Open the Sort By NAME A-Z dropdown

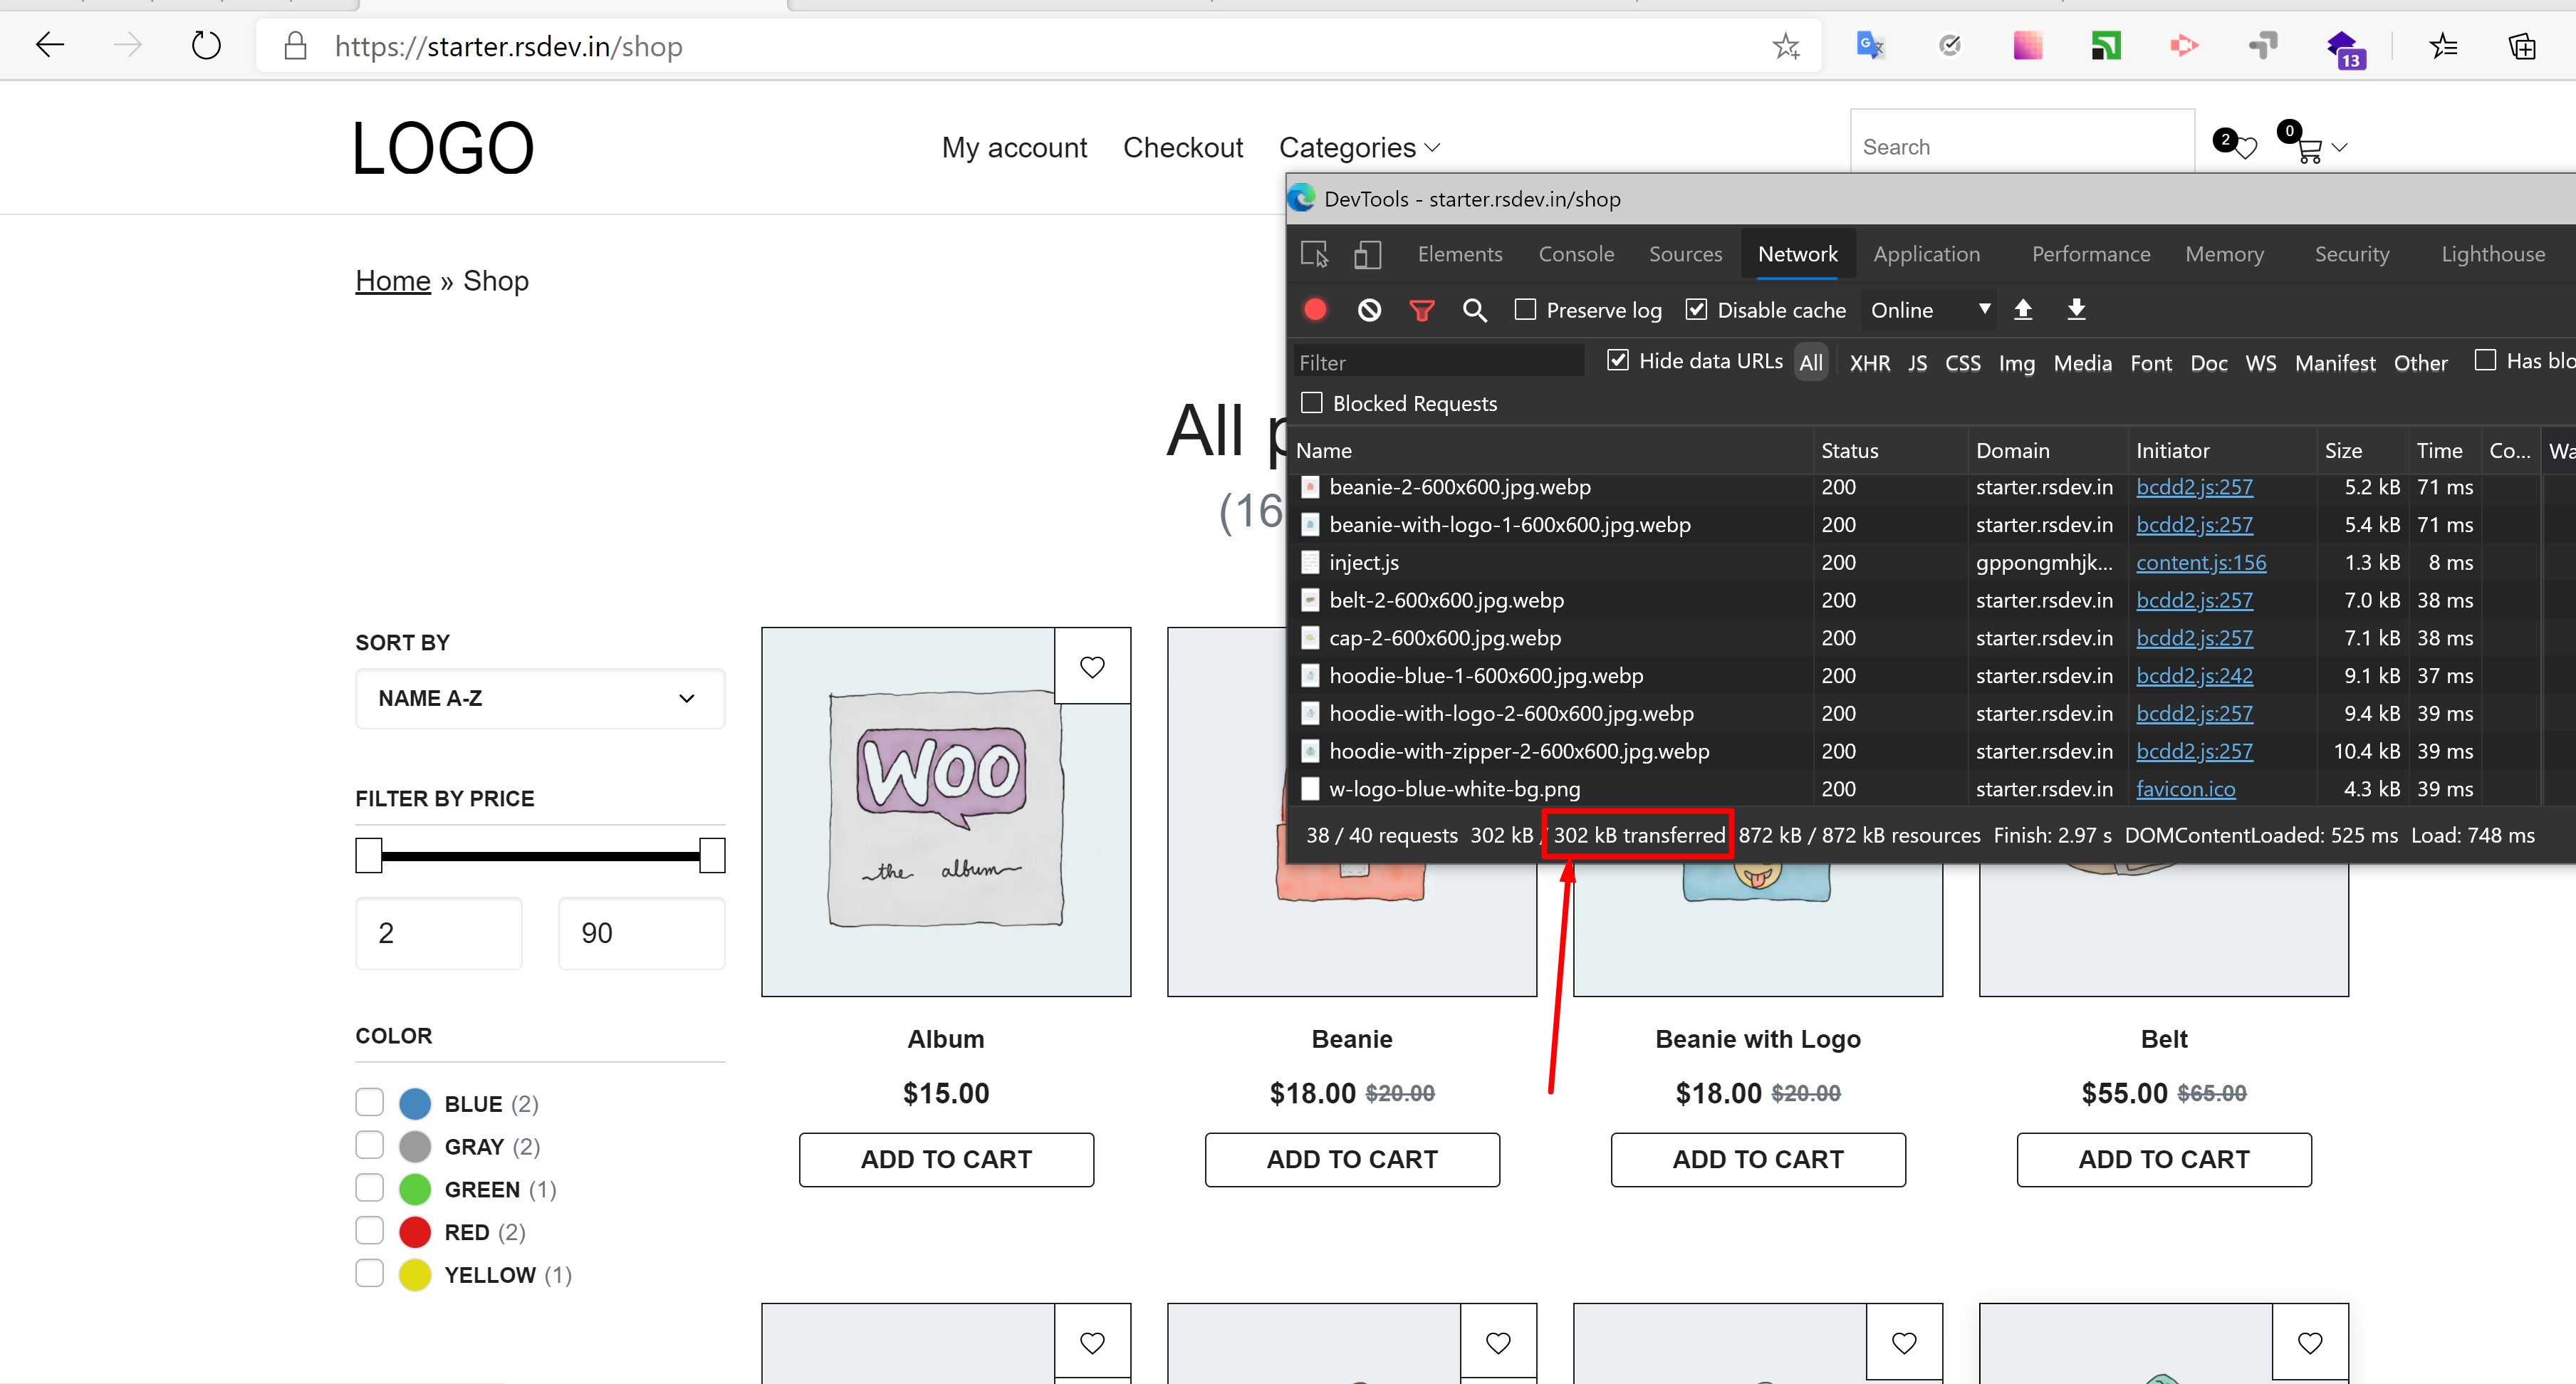(x=533, y=699)
